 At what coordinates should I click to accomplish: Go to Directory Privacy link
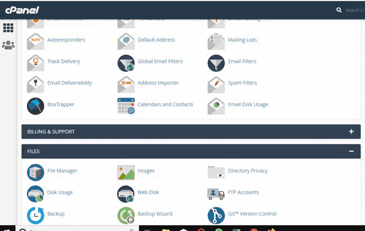click(248, 171)
